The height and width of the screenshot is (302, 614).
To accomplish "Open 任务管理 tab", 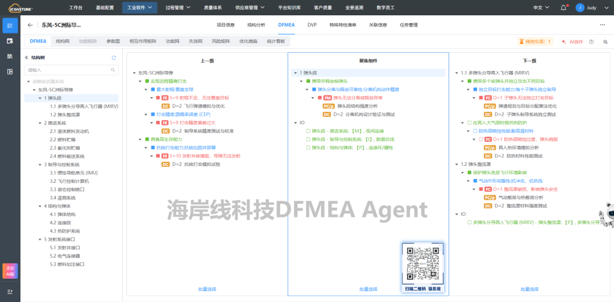I will coord(409,25).
